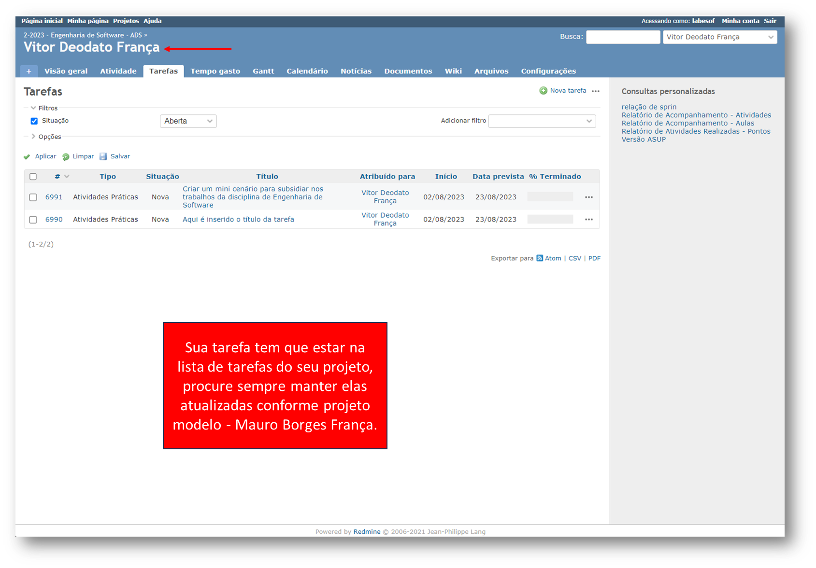Open the ellipsis menu for task 6991
This screenshot has width=816, height=568.
[x=589, y=197]
